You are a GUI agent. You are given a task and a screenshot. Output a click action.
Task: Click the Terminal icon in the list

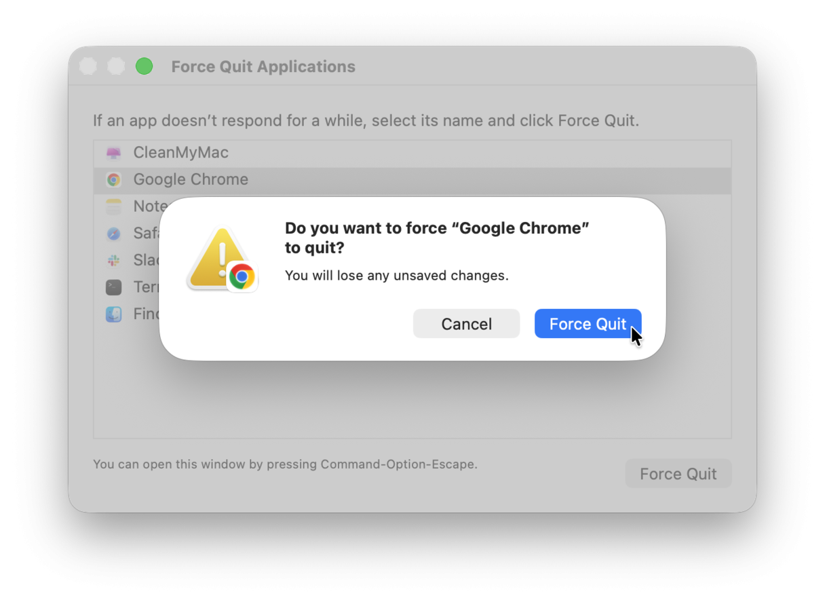[x=114, y=287]
